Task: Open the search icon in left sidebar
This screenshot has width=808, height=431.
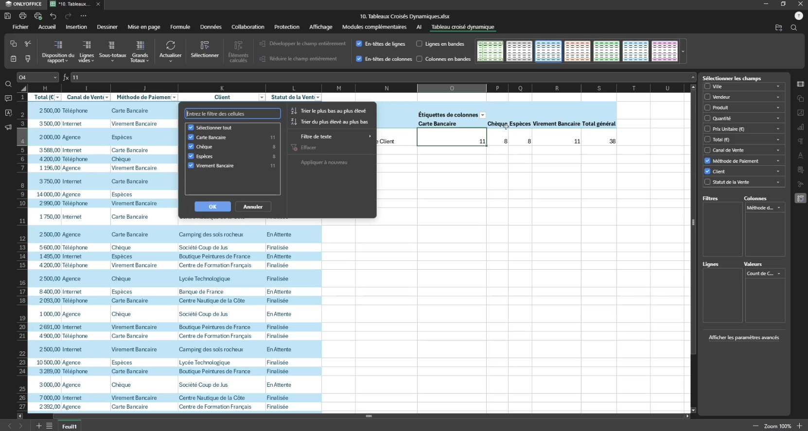Action: click(x=8, y=84)
